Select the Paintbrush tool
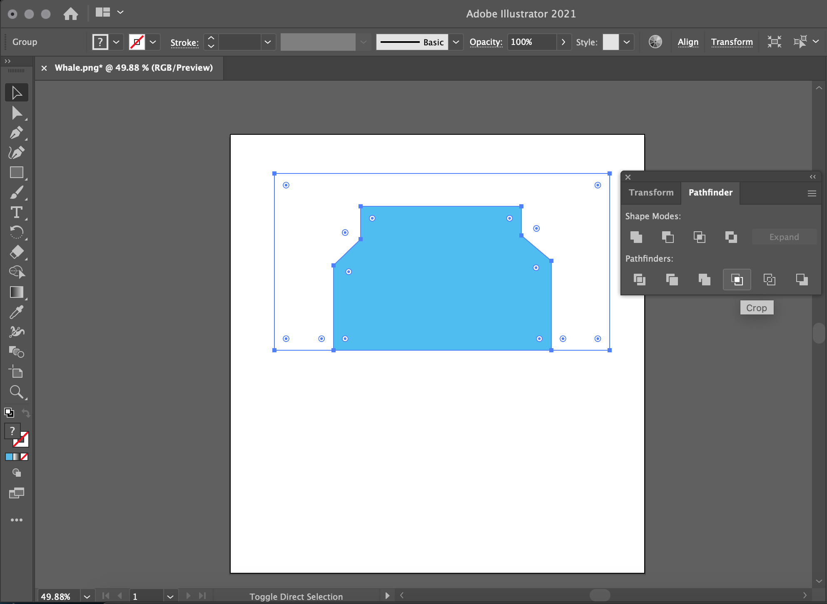Screen dimensions: 827x604 pyautogui.click(x=17, y=192)
